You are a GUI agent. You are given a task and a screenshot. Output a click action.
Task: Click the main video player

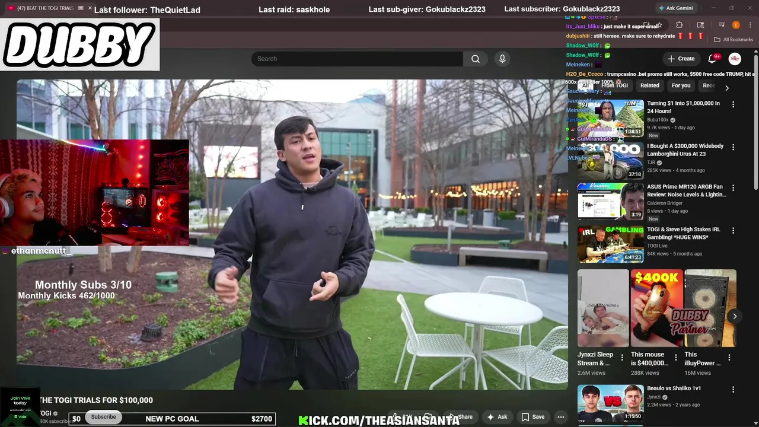pos(292,234)
